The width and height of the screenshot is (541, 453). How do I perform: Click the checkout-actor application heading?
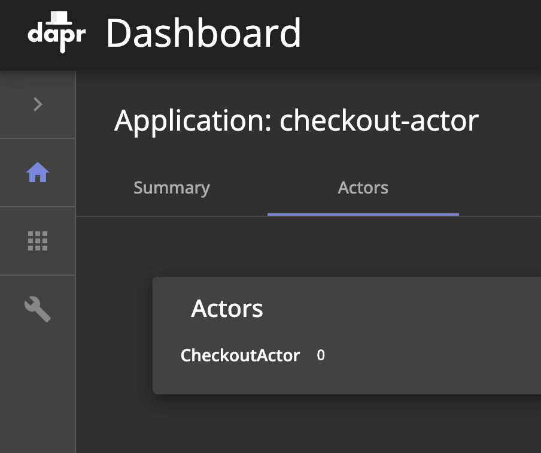pos(296,120)
